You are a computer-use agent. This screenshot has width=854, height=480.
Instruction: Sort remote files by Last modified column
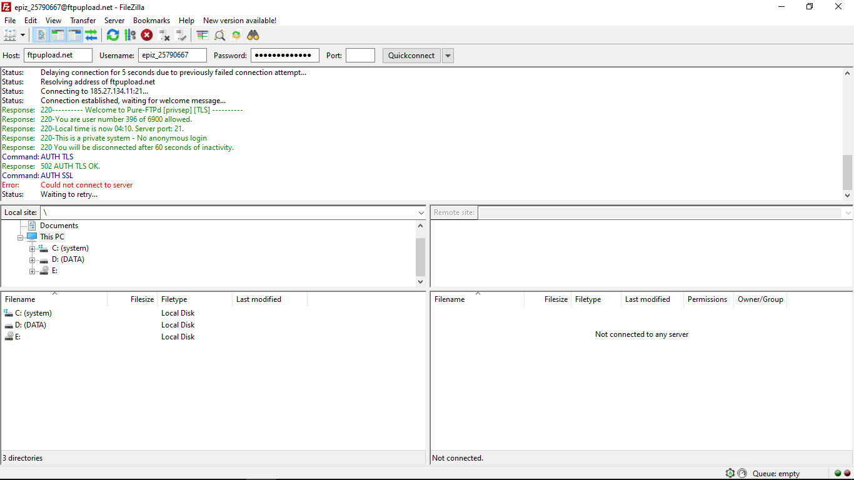653,299
